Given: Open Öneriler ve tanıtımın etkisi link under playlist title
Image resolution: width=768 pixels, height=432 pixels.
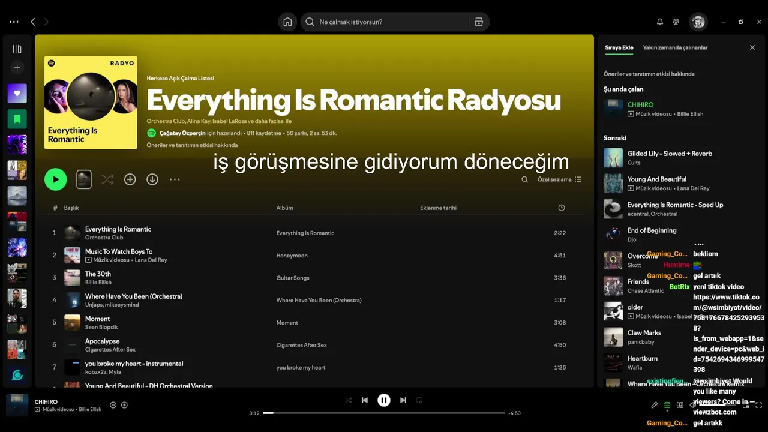Looking at the screenshot, I should 192,145.
